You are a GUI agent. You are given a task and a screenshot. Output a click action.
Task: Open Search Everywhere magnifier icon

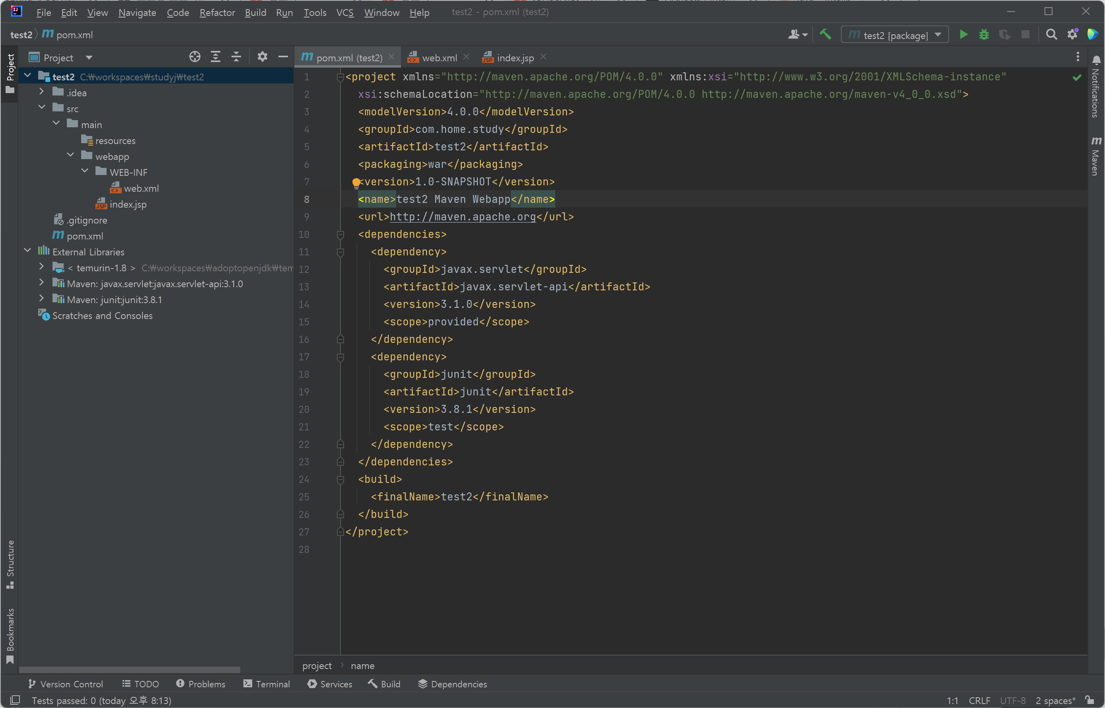pos(1051,35)
